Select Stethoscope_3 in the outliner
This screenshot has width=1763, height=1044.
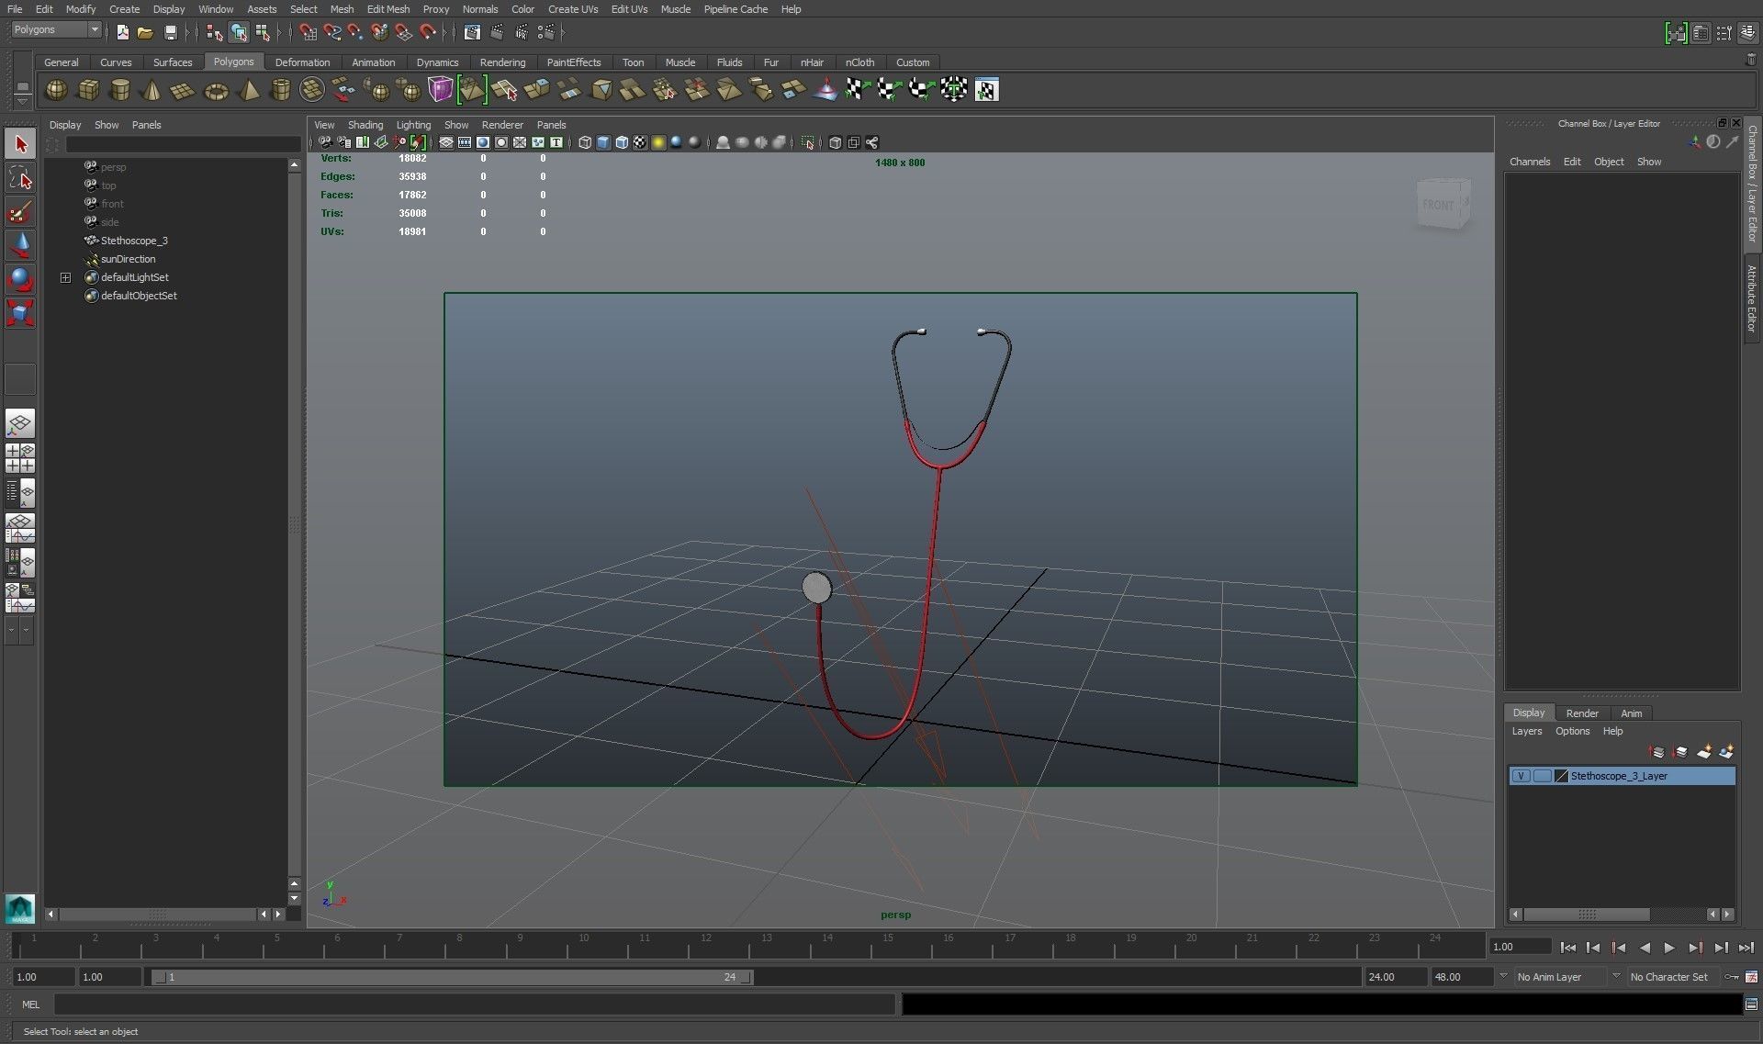click(x=134, y=241)
